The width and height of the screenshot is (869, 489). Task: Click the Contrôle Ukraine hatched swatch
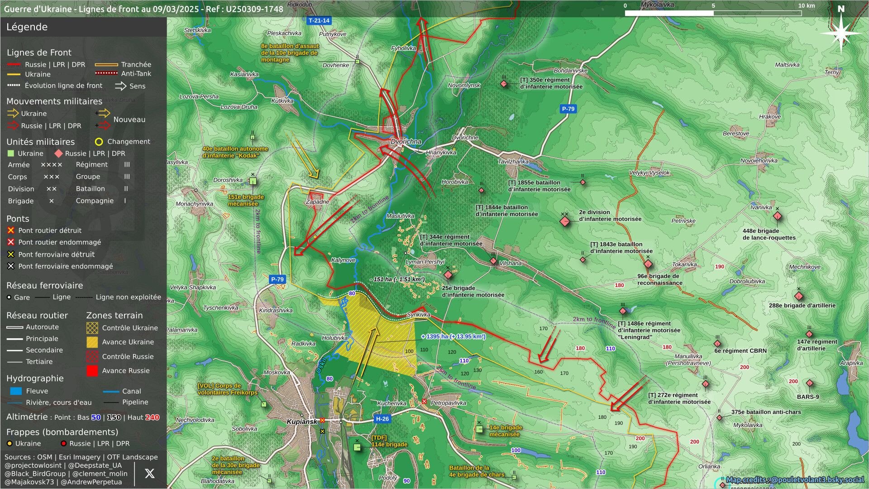(92, 328)
